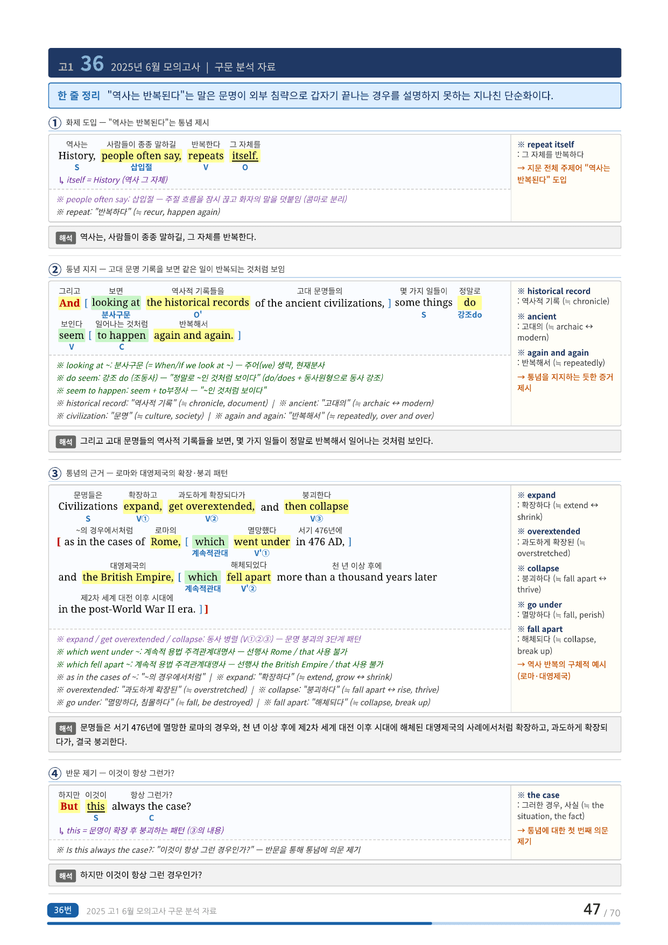Click the circled number 2 section marker
Screen dimensions: 668x945
click(55, 269)
